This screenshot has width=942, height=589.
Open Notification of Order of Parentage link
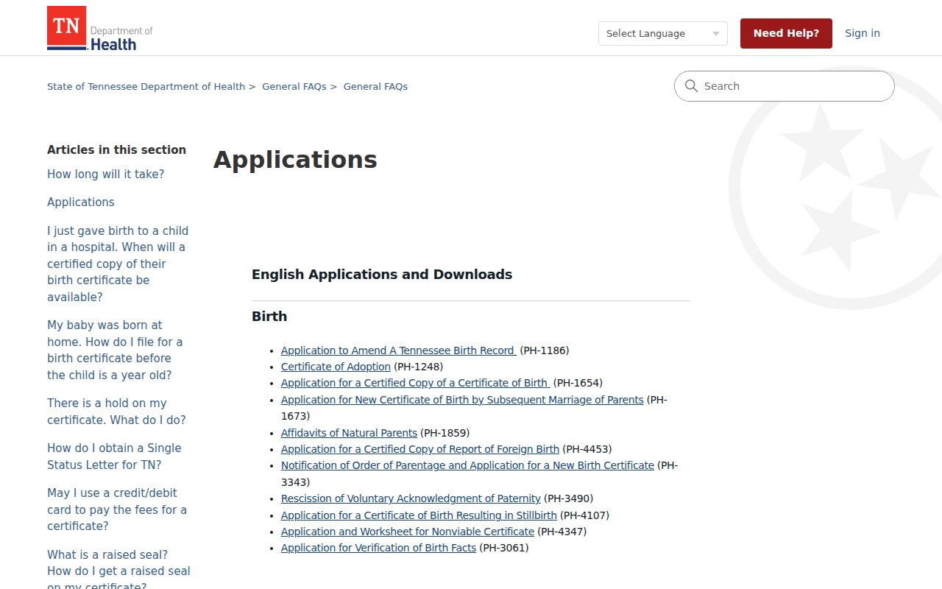pyautogui.click(x=467, y=465)
